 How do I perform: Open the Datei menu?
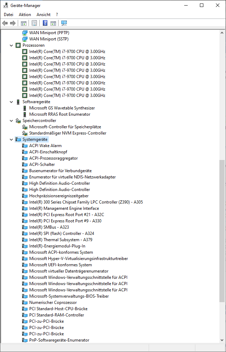8,15
